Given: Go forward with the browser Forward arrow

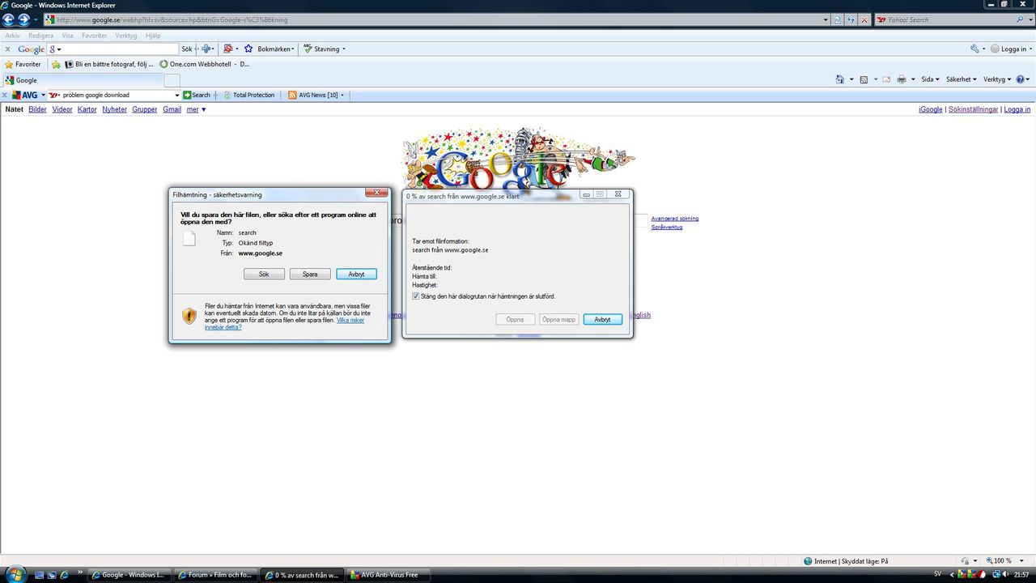Looking at the screenshot, I should pyautogui.click(x=24, y=19).
